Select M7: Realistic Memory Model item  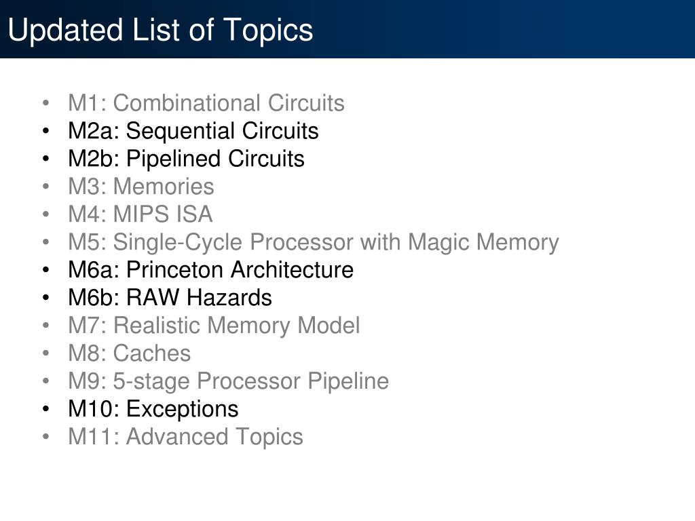pyautogui.click(x=214, y=326)
